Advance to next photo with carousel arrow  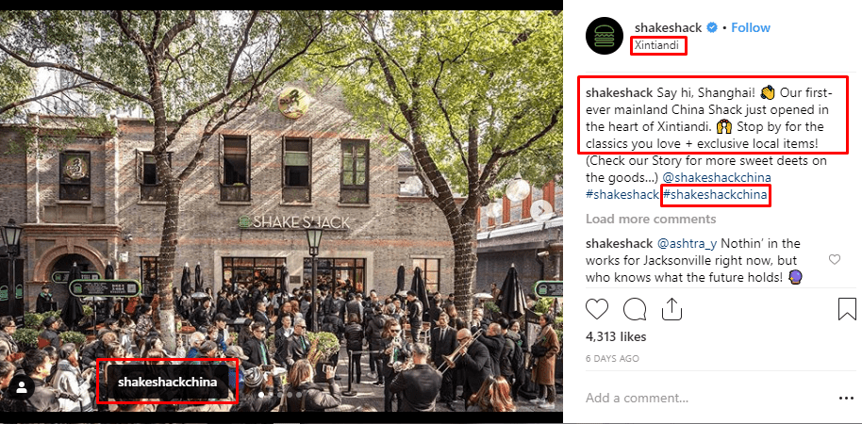pyautogui.click(x=541, y=210)
